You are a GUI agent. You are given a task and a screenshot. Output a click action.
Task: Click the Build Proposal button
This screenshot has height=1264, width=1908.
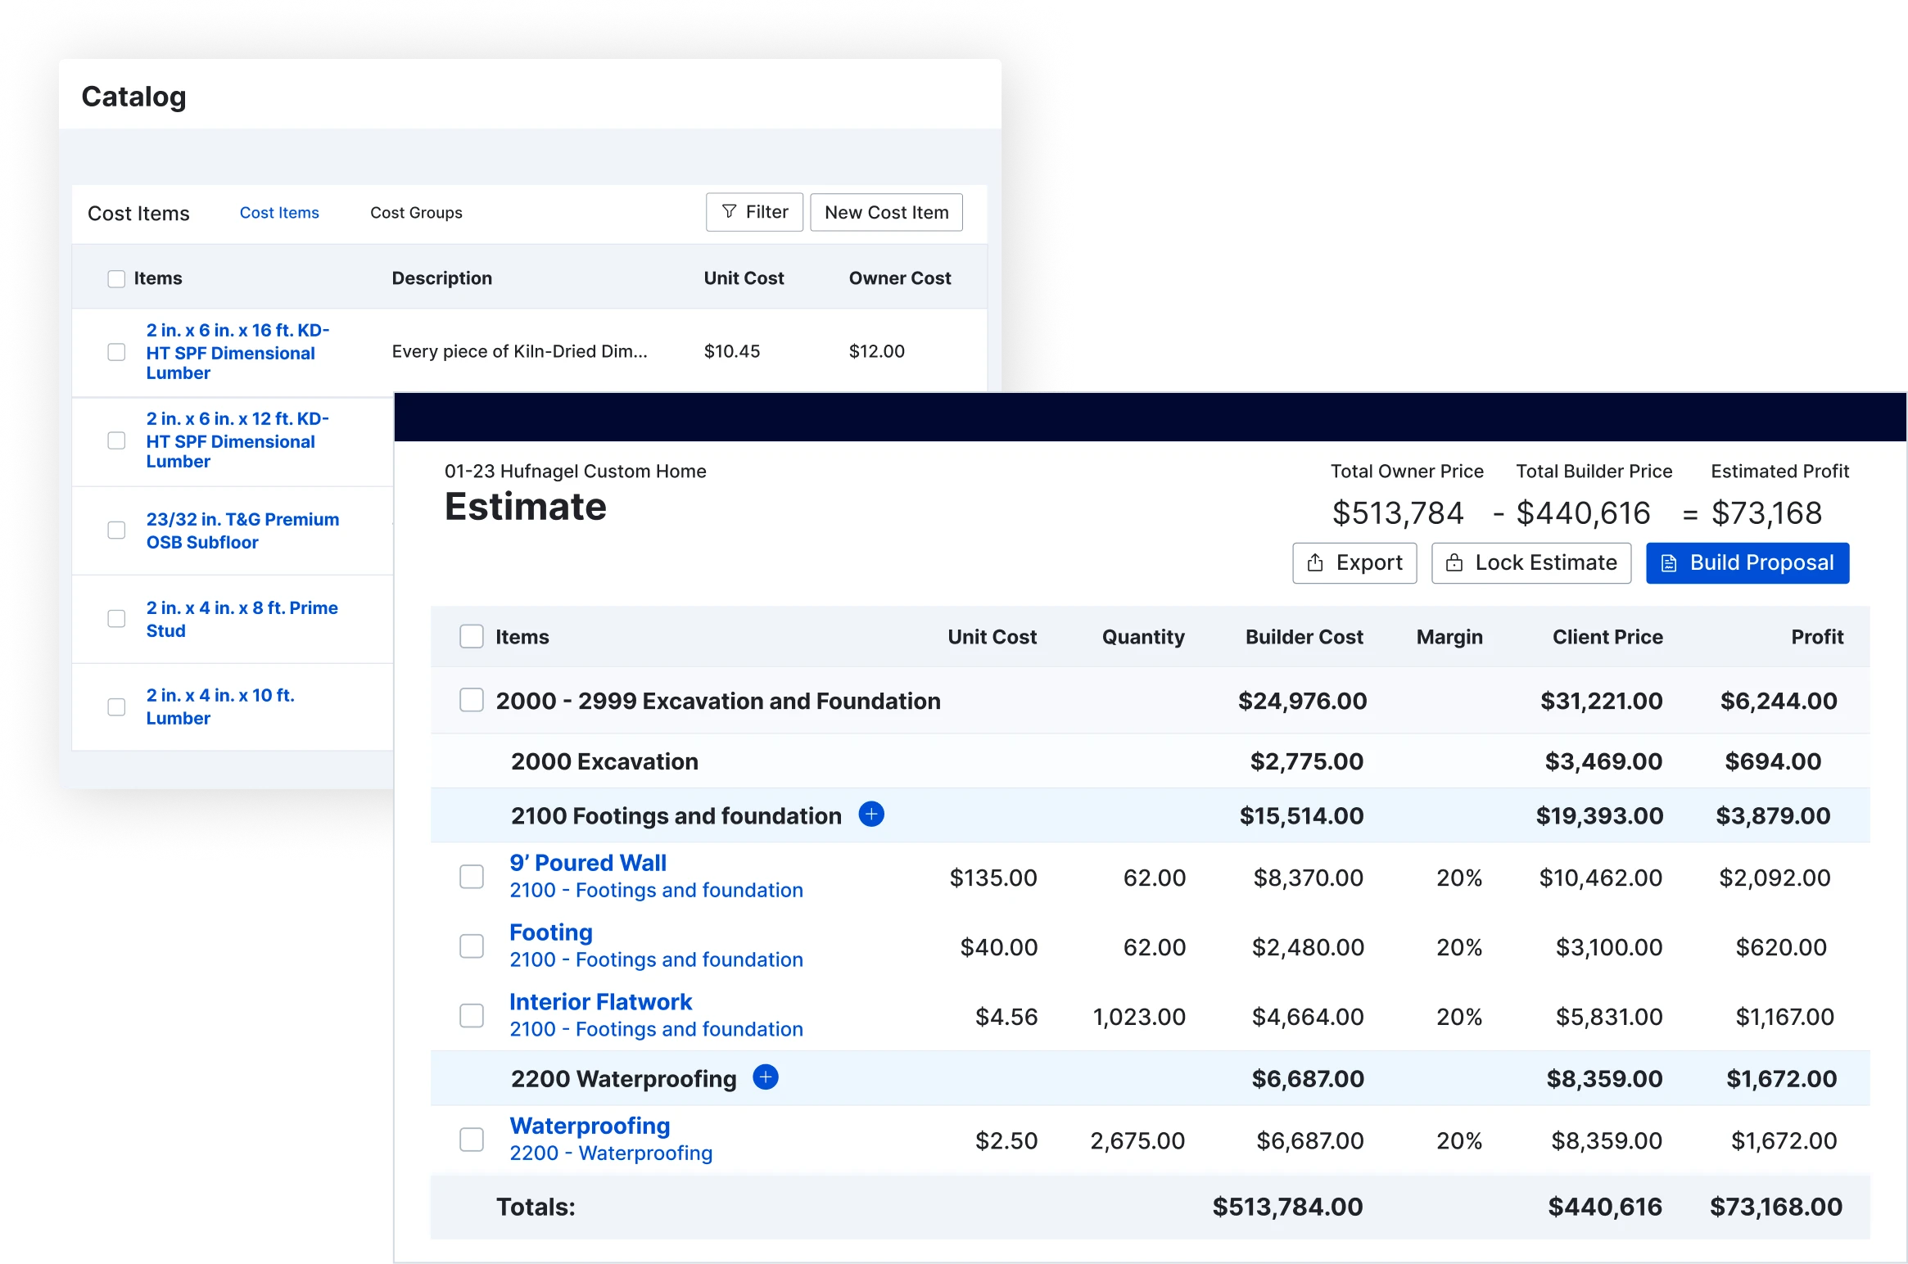click(1747, 563)
